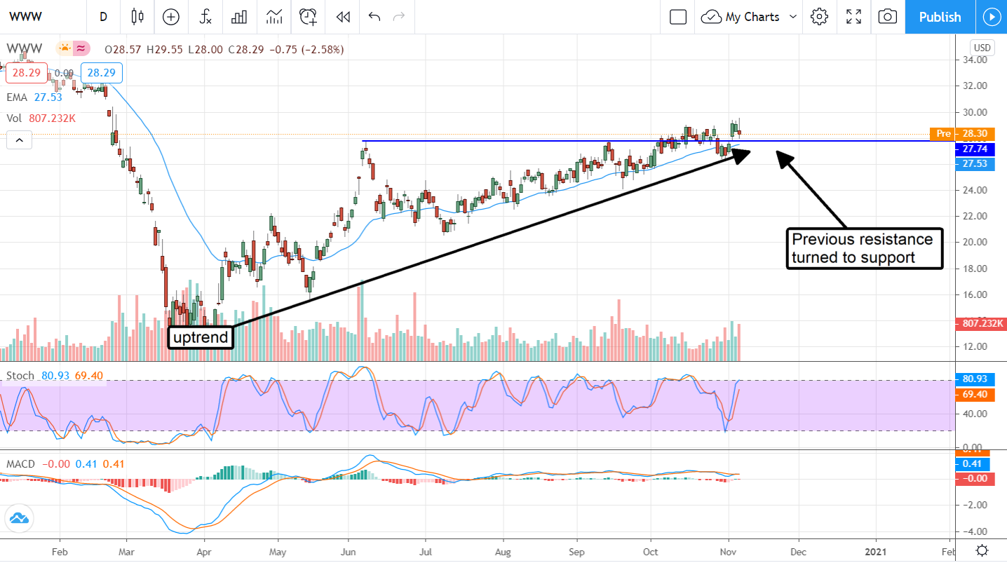Open the financials bar chart icon
The height and width of the screenshot is (563, 1007).
pyautogui.click(x=240, y=17)
